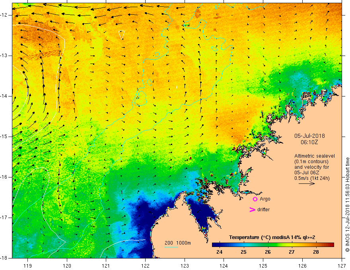Image resolution: width=350 pixels, height=270 pixels.
Task: Click longitude axis label 123
Action: (185, 266)
